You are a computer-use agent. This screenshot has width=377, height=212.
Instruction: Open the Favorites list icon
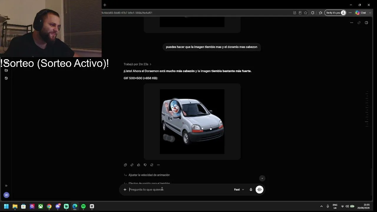pos(321,13)
